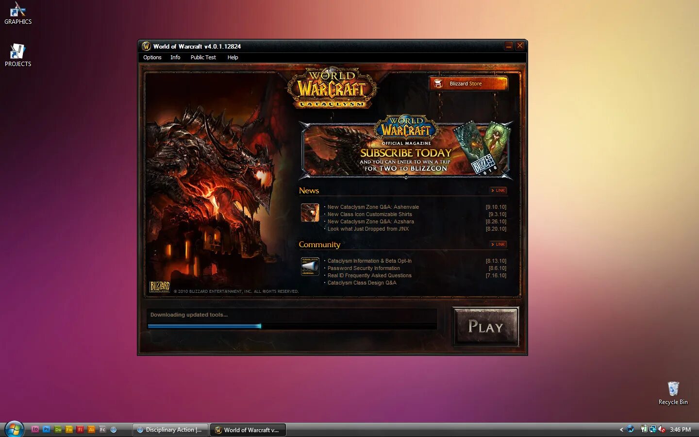Open Real ID Frequently Asked Questions

click(x=369, y=275)
